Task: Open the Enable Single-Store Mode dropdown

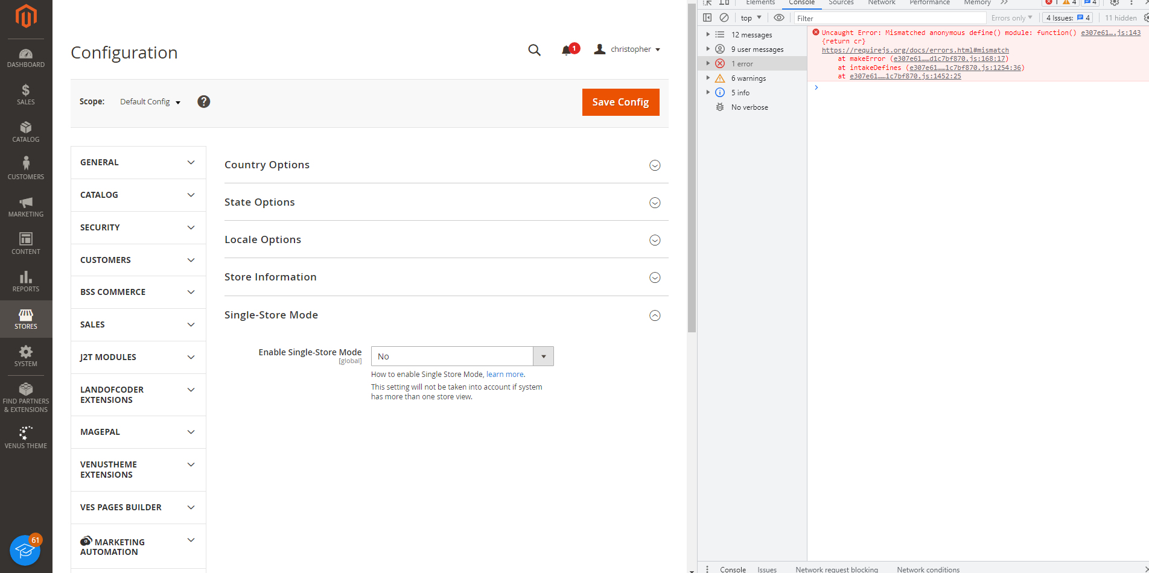Action: (x=462, y=356)
